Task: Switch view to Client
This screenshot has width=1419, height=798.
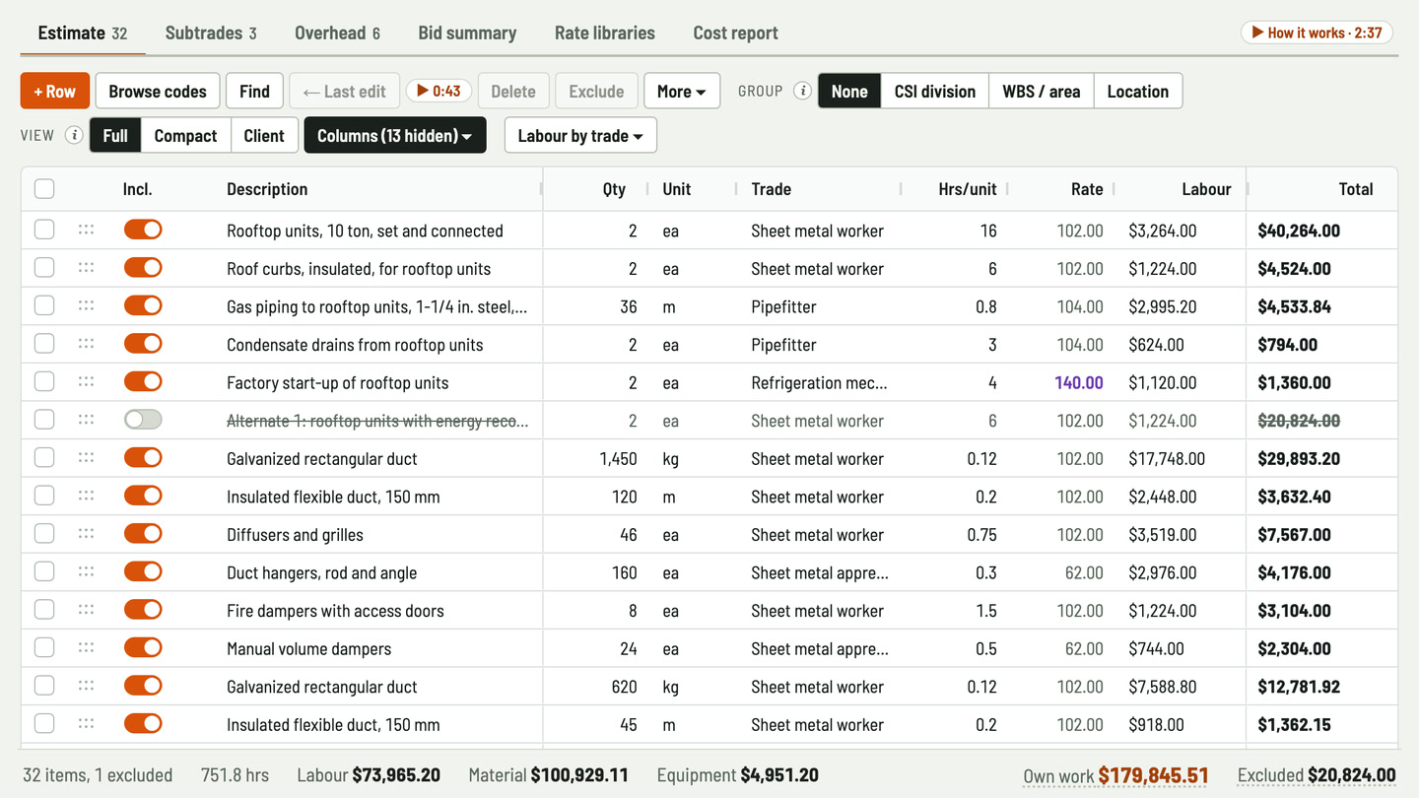Action: point(264,135)
